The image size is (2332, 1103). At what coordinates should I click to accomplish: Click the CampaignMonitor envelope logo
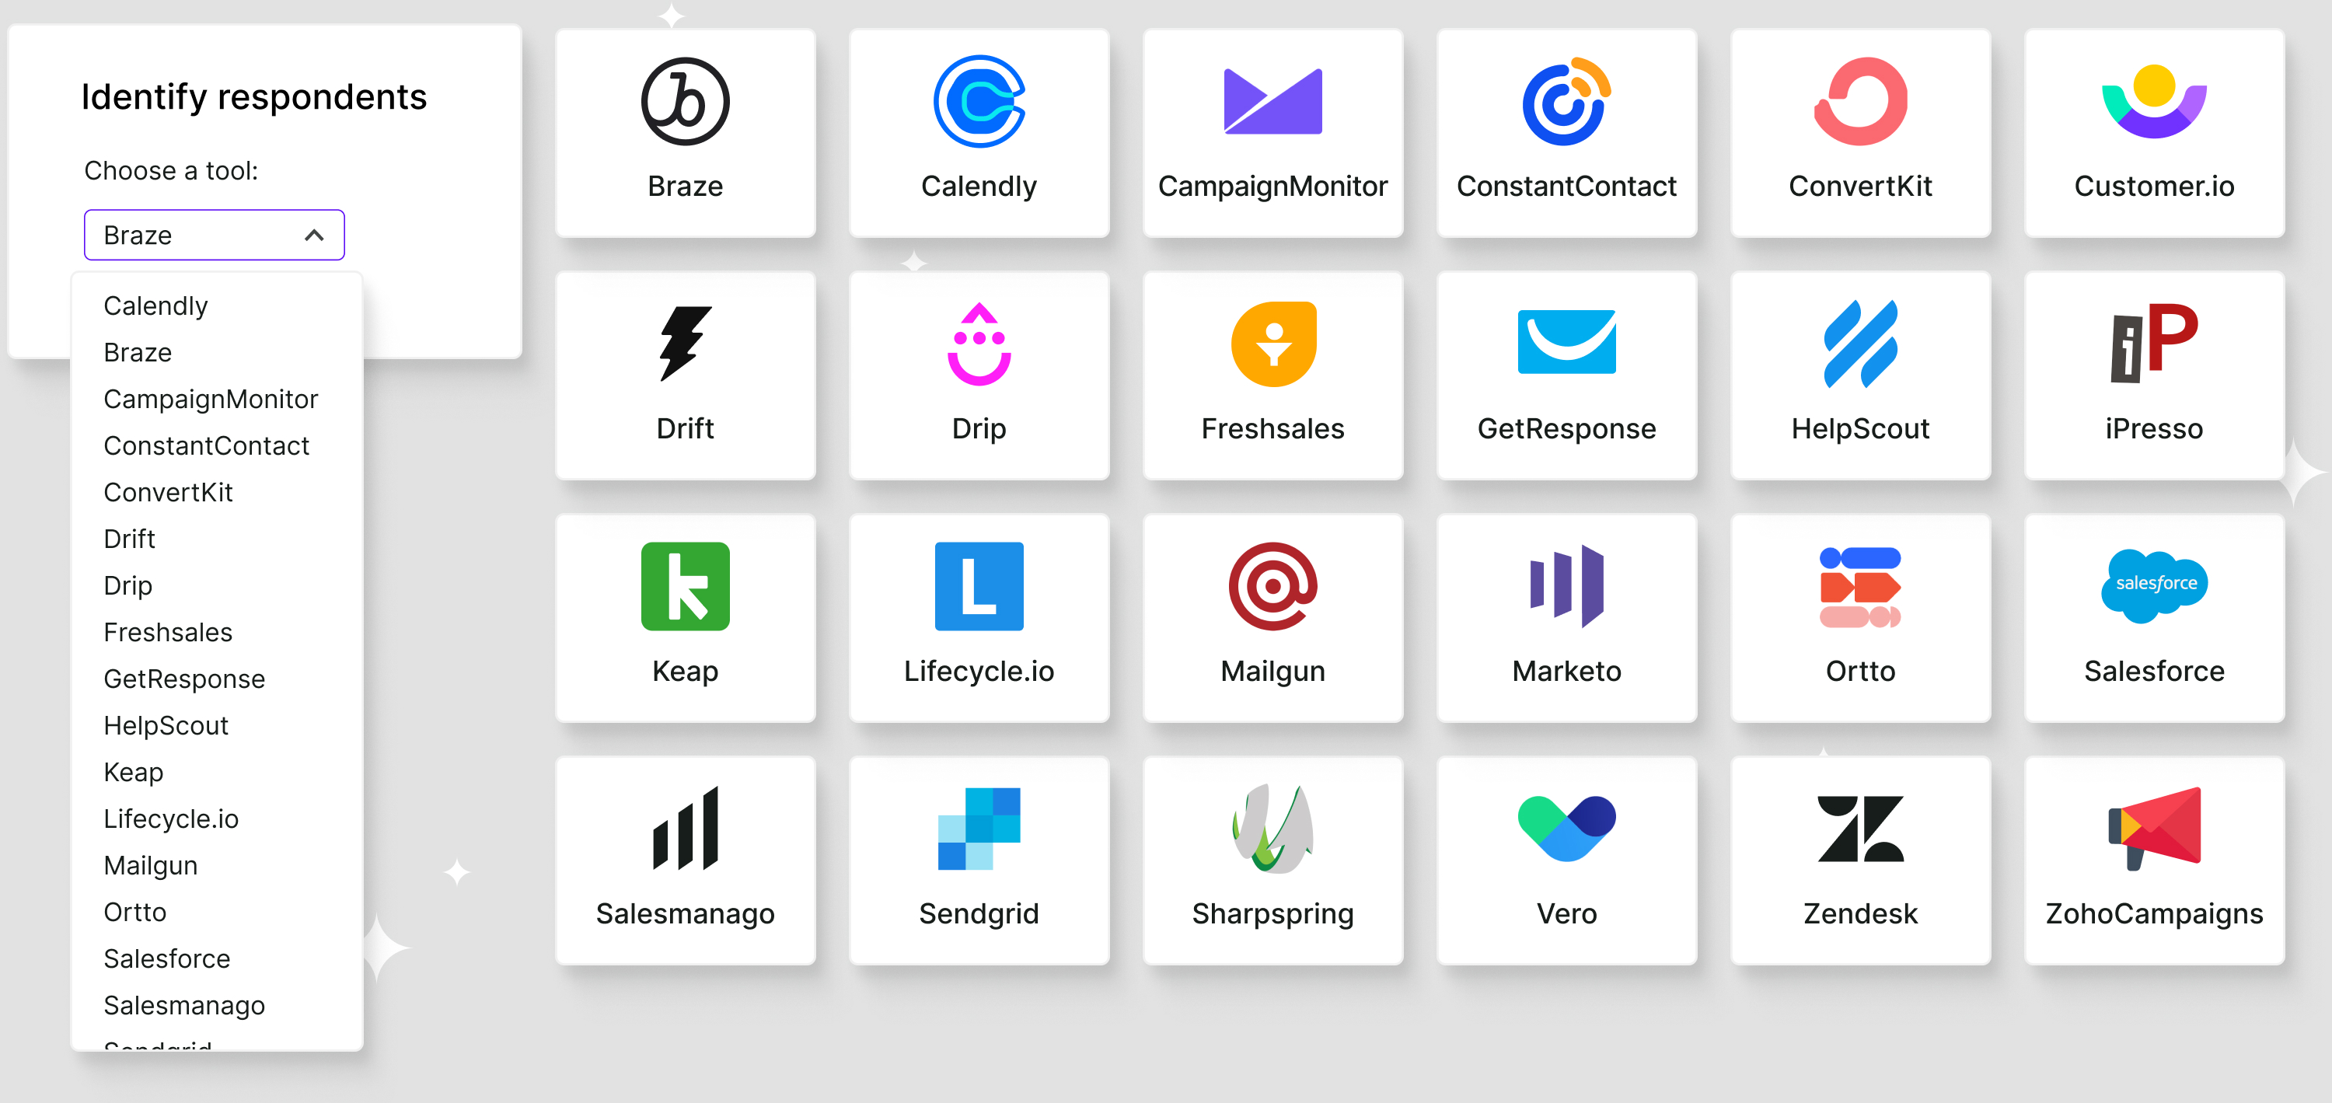(1272, 101)
